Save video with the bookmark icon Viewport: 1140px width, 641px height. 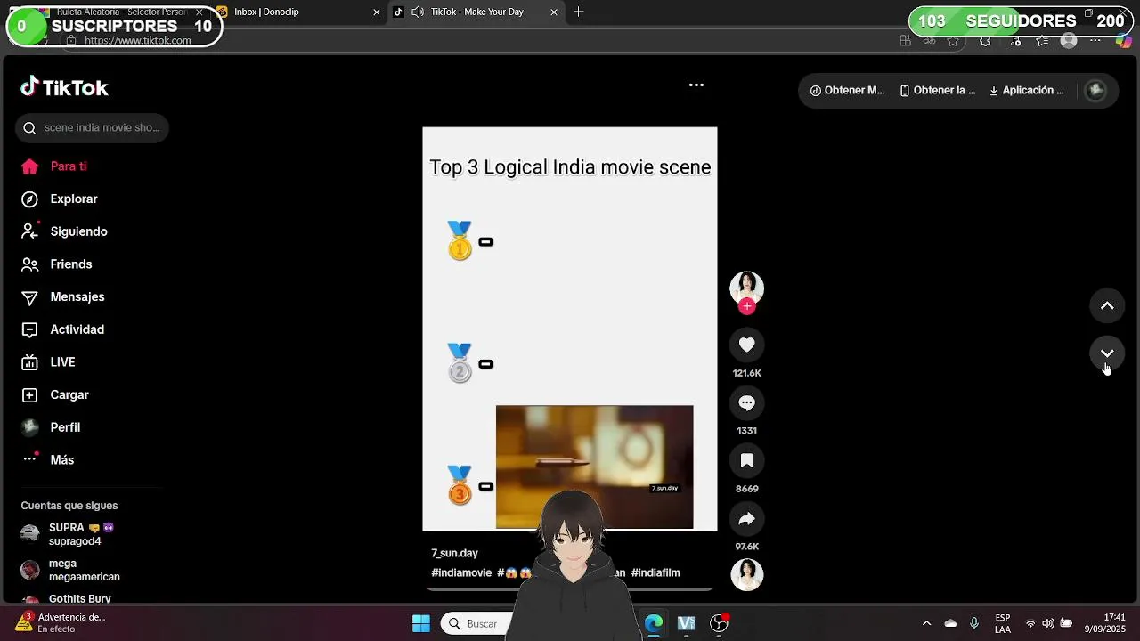click(x=746, y=460)
